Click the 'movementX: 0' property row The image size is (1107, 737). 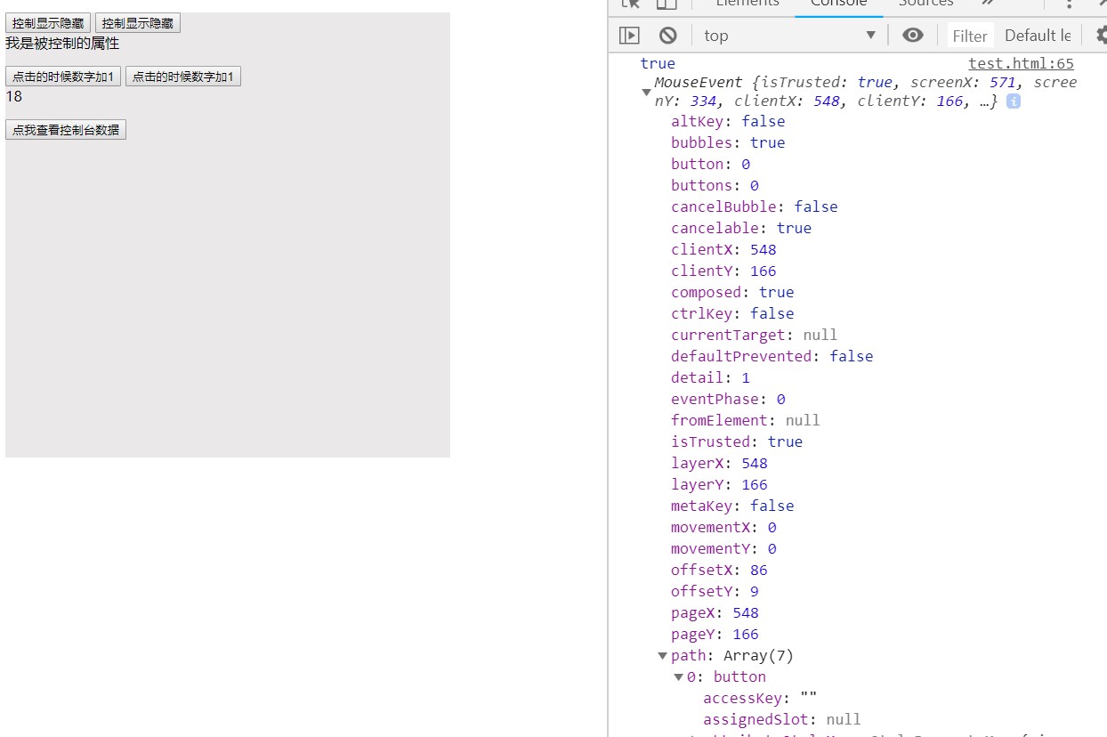[723, 527]
